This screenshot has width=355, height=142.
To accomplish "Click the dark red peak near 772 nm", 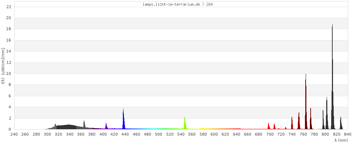I will point(311,119).
